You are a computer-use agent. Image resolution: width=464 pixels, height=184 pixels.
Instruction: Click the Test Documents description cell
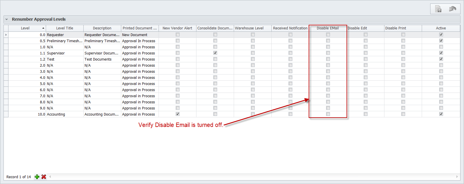pos(102,59)
